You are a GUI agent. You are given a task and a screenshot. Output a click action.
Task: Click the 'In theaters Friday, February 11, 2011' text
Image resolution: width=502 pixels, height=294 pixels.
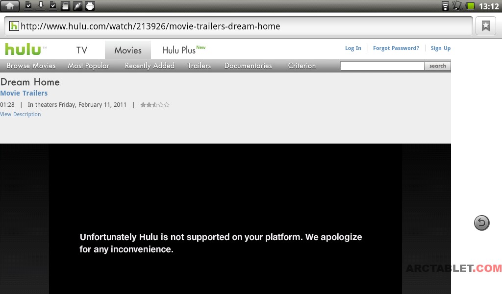[x=77, y=104]
